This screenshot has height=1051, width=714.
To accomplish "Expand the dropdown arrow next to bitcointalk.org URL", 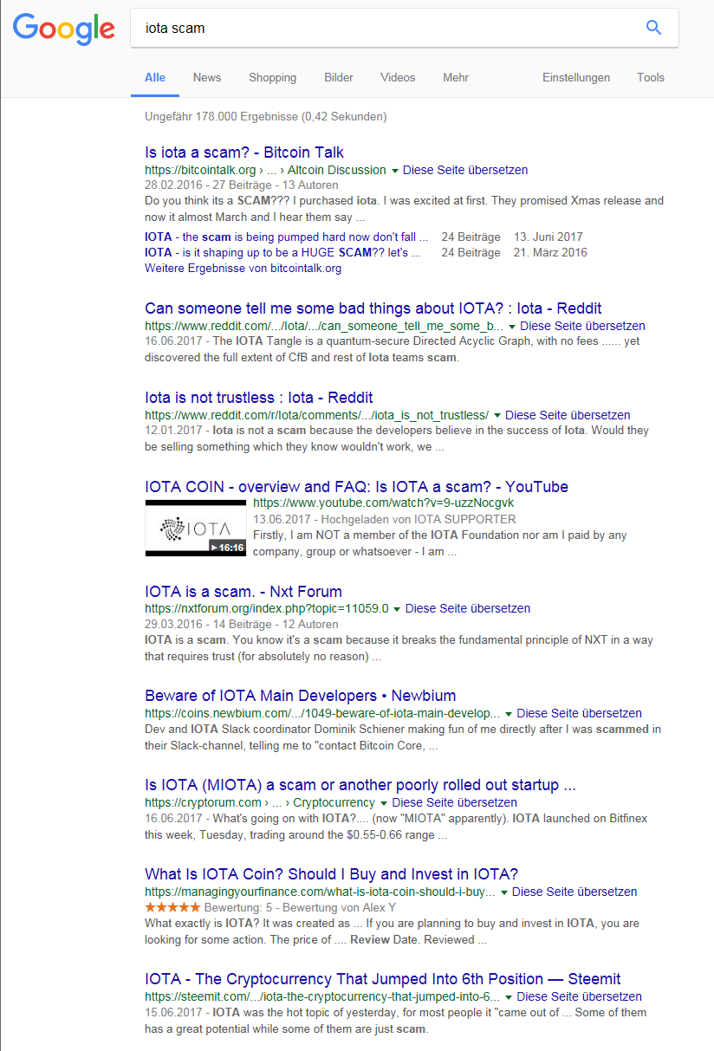I will click(x=395, y=171).
